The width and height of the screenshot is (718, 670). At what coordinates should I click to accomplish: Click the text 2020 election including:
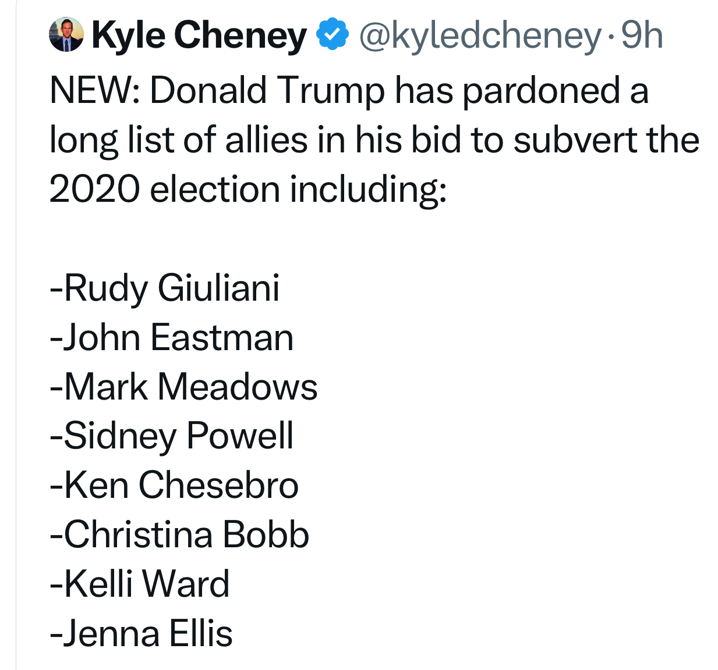click(x=248, y=190)
